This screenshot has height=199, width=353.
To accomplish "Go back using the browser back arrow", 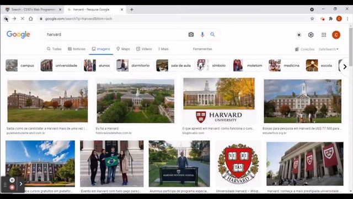I will point(6,19).
